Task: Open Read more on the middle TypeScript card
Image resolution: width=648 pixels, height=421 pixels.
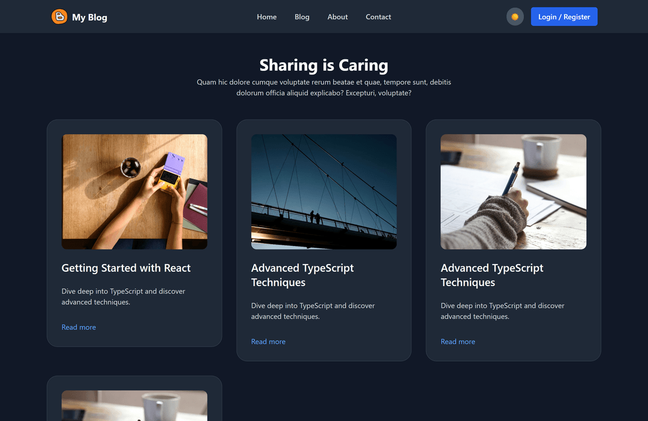Action: (268, 341)
